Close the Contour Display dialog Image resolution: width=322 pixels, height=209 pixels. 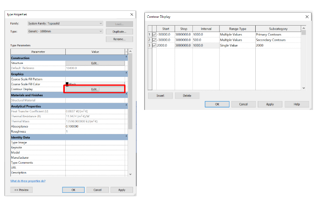307,17
